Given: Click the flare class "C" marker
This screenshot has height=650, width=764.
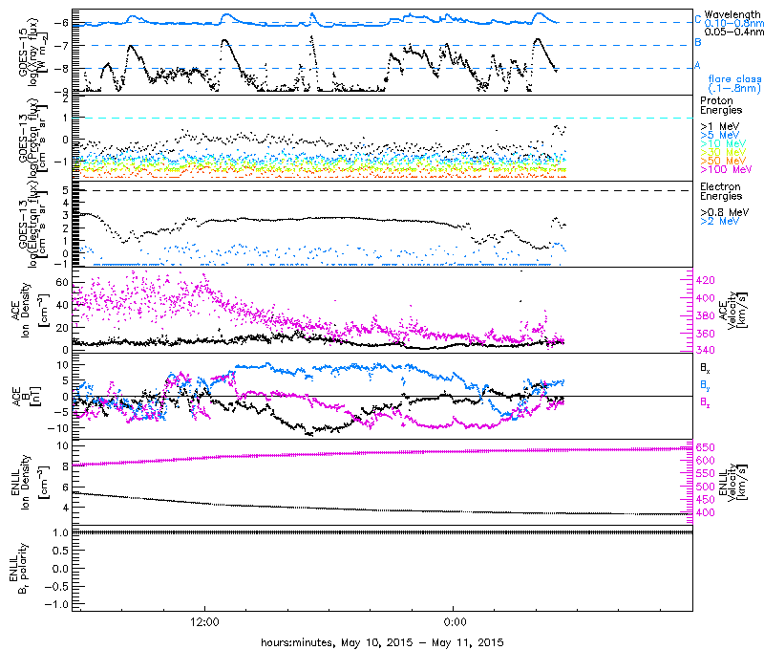Looking at the screenshot, I should tap(698, 19).
